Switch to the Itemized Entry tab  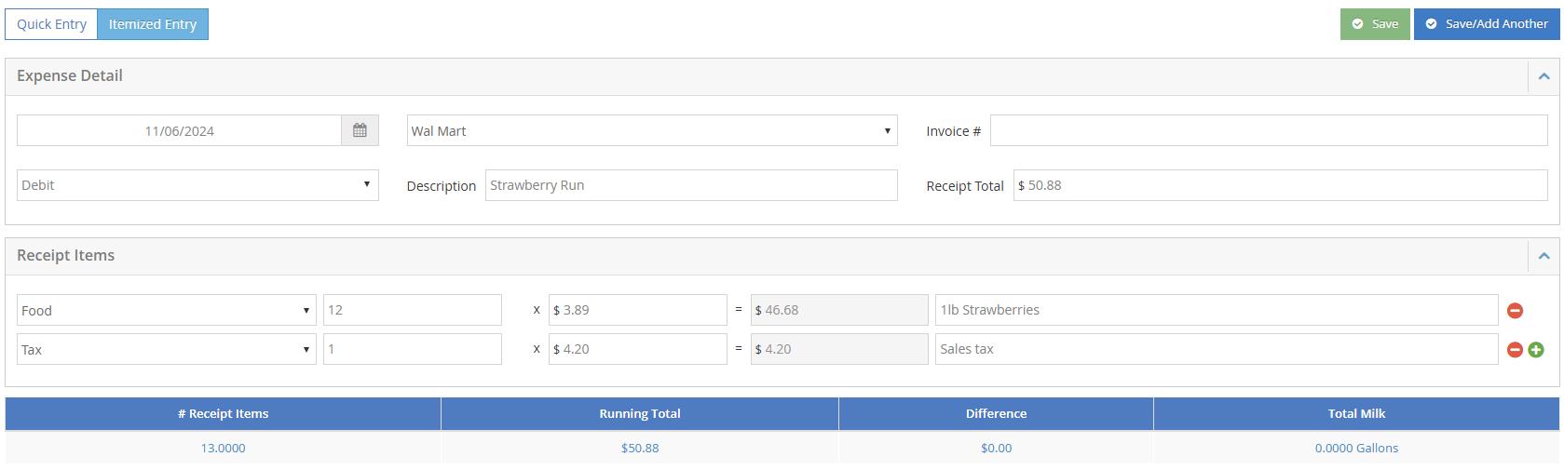click(153, 24)
